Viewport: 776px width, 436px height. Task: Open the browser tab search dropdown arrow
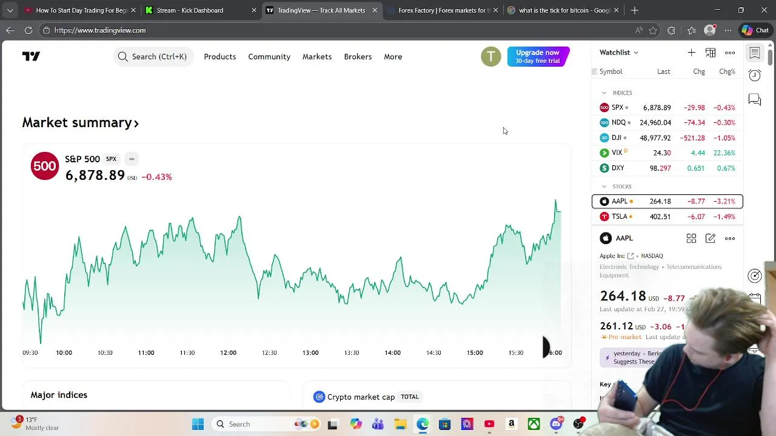click(10, 10)
